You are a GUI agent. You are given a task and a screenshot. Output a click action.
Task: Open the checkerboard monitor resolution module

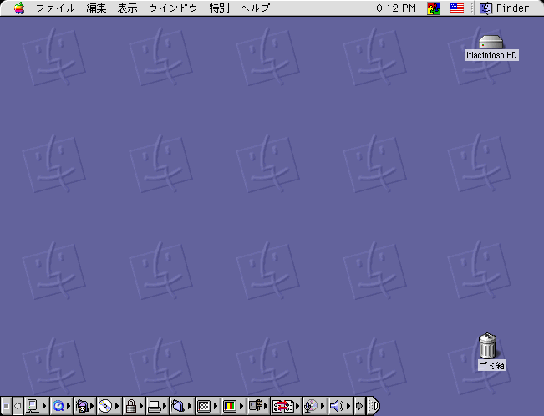click(x=207, y=406)
